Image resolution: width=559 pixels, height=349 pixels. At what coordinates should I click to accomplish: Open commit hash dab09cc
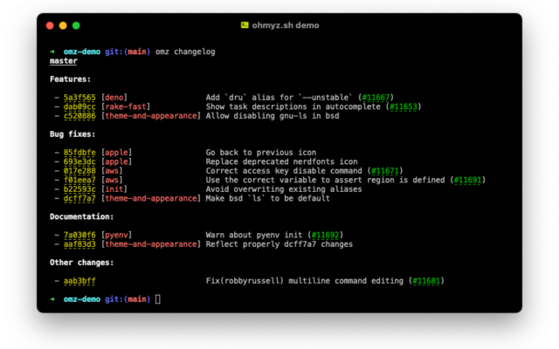(x=79, y=106)
